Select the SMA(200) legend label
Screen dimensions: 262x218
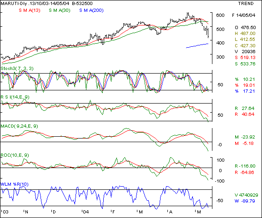91,10
